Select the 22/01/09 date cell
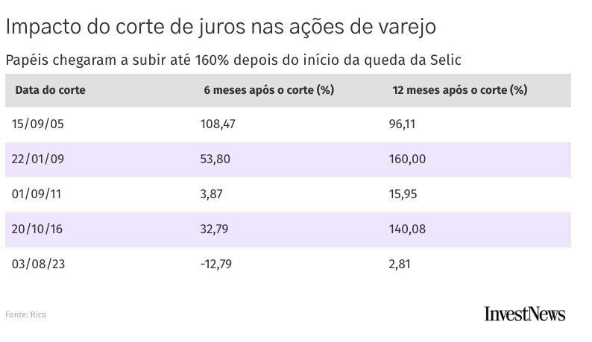 (x=38, y=159)
